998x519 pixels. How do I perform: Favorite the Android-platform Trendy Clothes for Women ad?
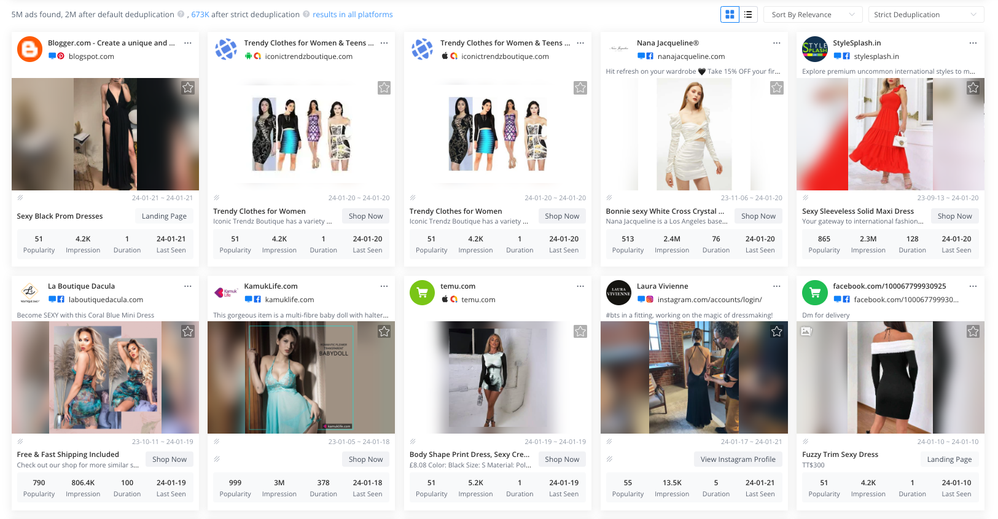point(384,88)
